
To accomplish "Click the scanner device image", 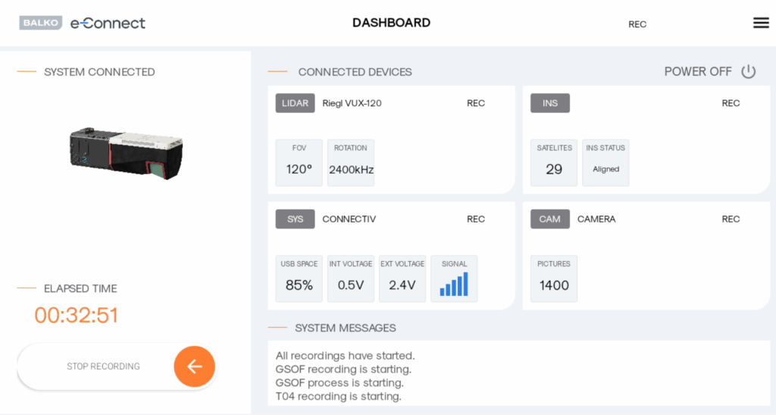I will click(126, 152).
